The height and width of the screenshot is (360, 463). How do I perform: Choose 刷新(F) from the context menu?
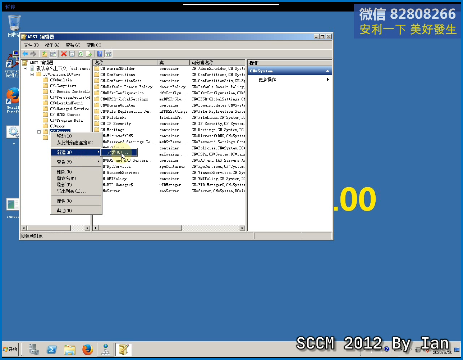(x=76, y=185)
